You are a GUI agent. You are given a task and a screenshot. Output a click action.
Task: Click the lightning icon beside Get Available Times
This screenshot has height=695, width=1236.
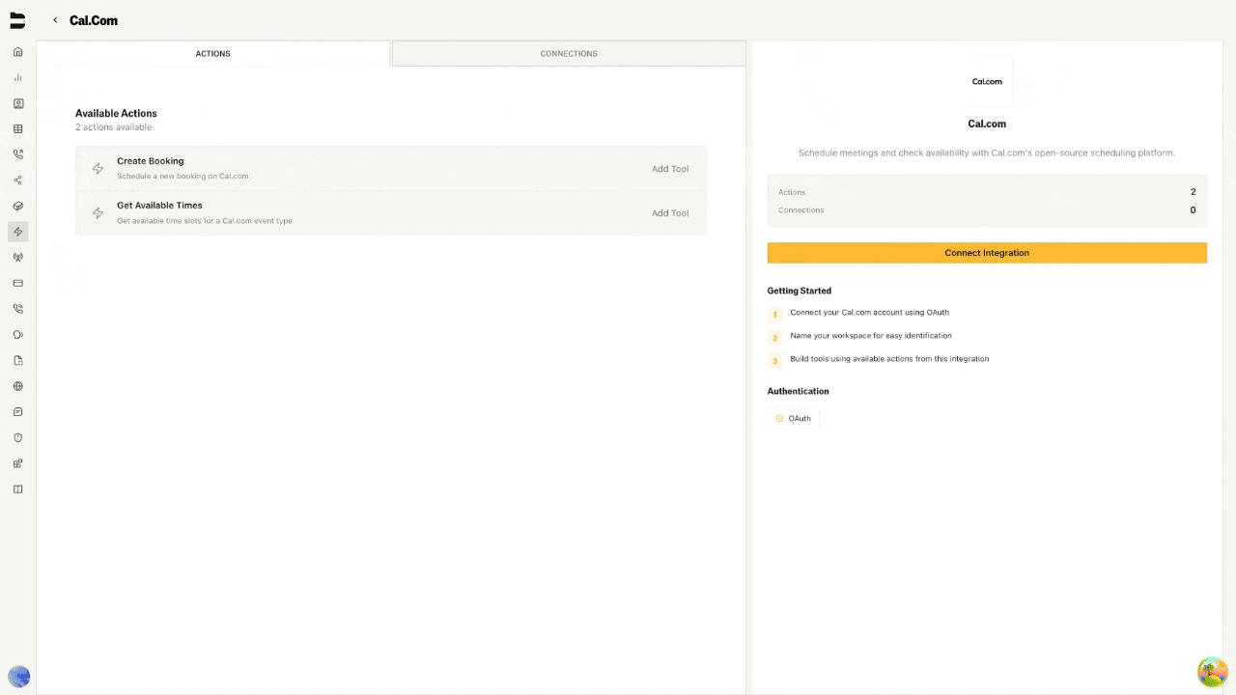tap(98, 213)
